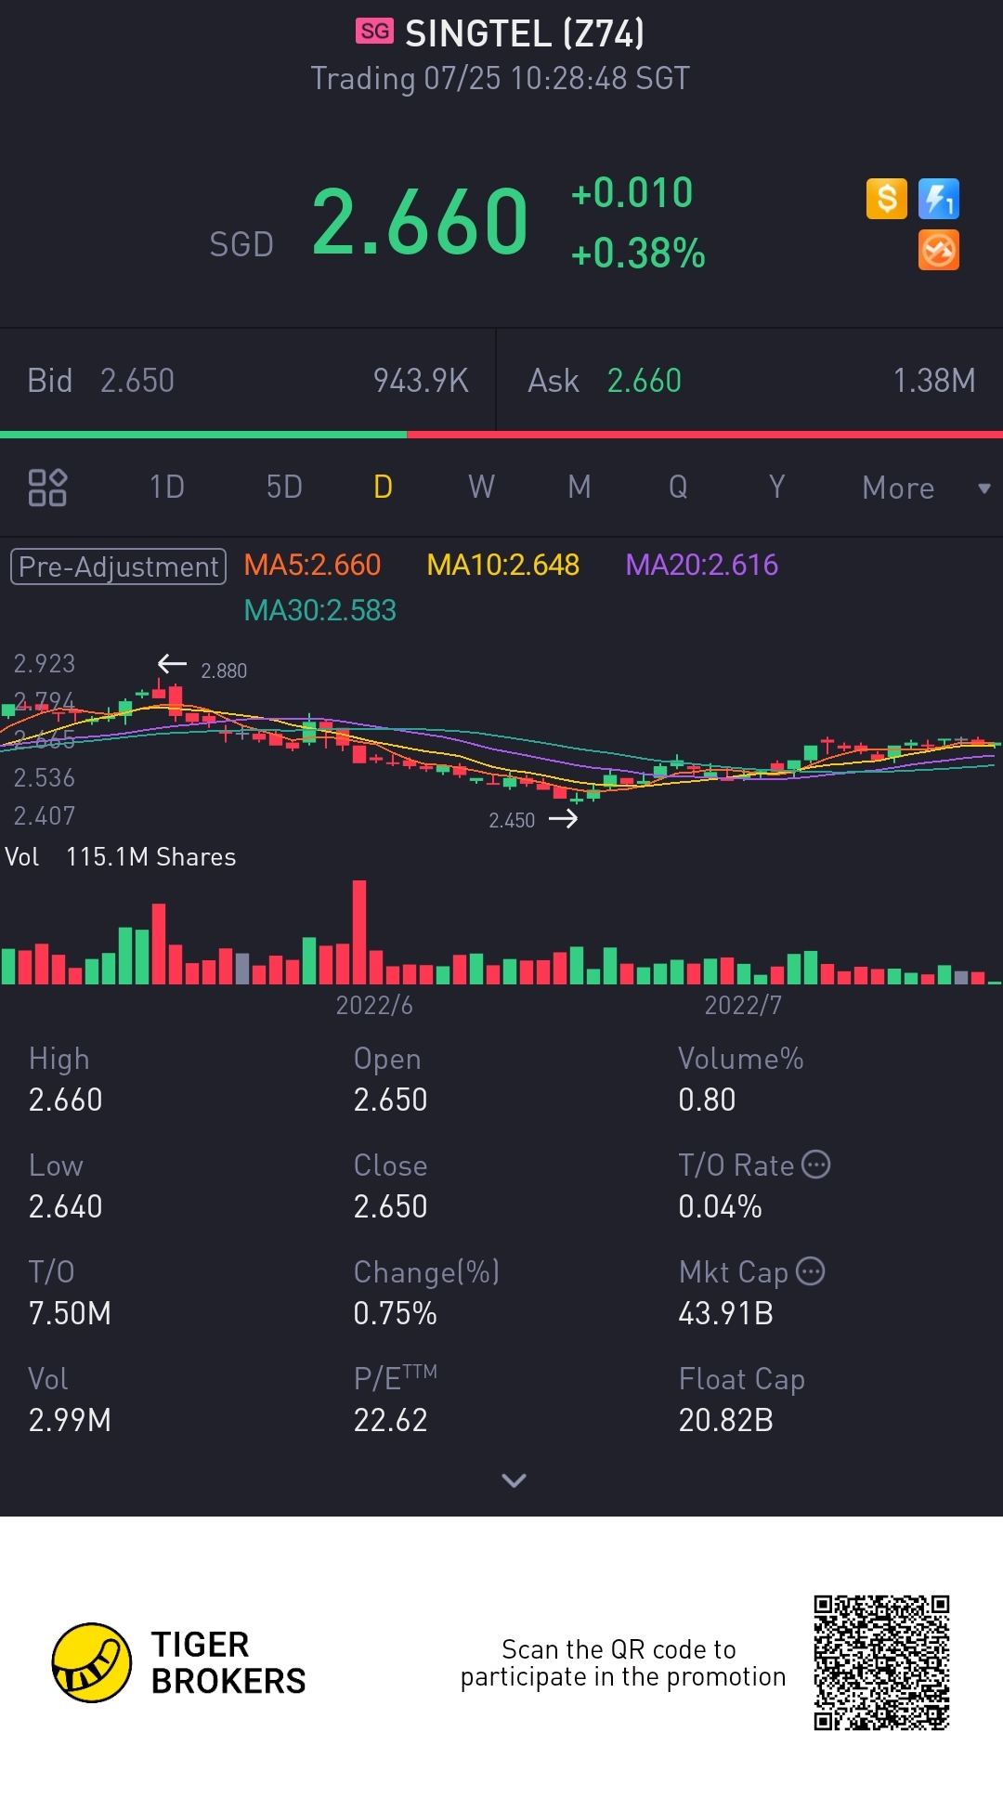Tap the 2.880 high marker on chart
Screen dimensions: 1003x1810
(x=224, y=671)
